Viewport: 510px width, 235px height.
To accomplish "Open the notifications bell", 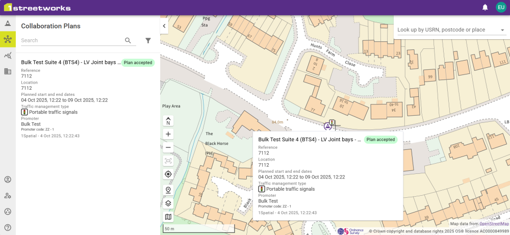I will [485, 8].
